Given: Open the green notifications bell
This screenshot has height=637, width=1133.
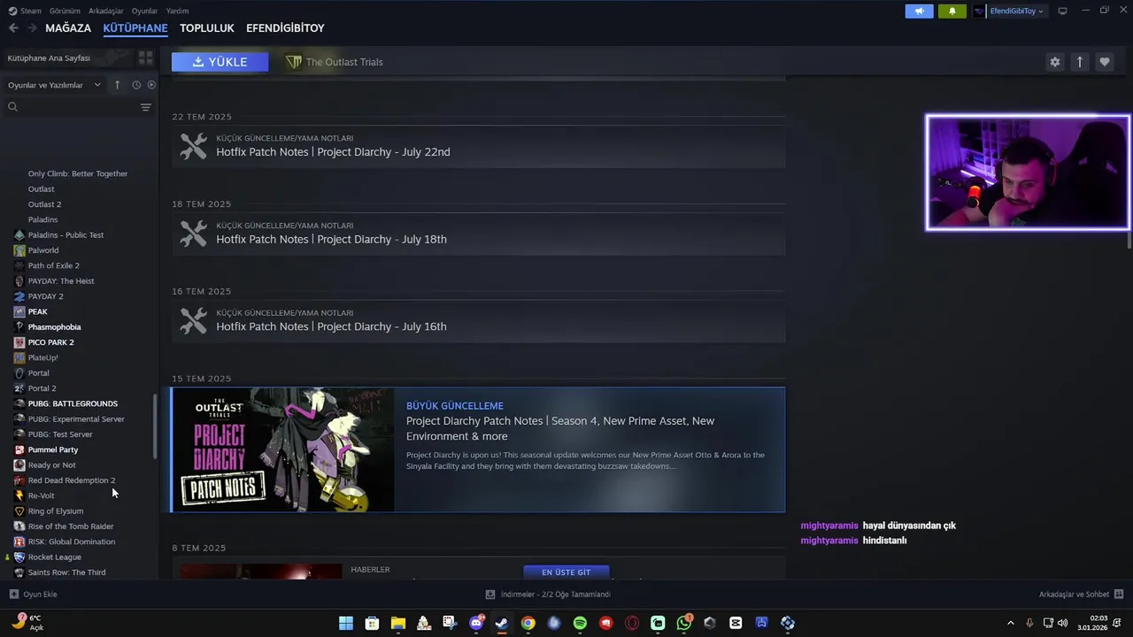Looking at the screenshot, I should click(x=952, y=11).
